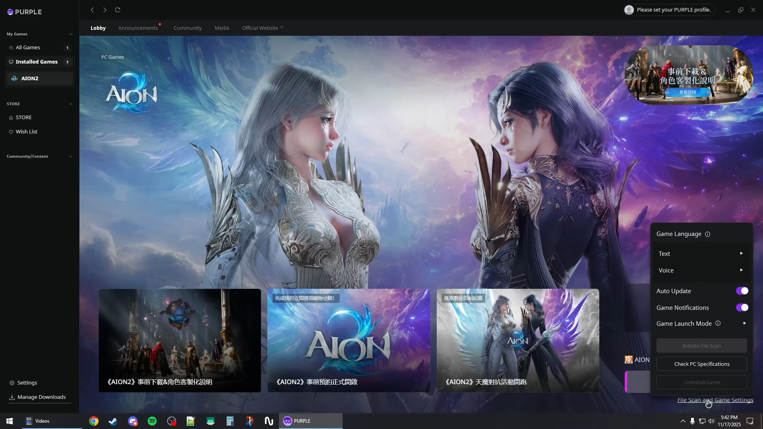The image size is (763, 429).
Task: Open Manage Downloads
Action: pyautogui.click(x=39, y=397)
